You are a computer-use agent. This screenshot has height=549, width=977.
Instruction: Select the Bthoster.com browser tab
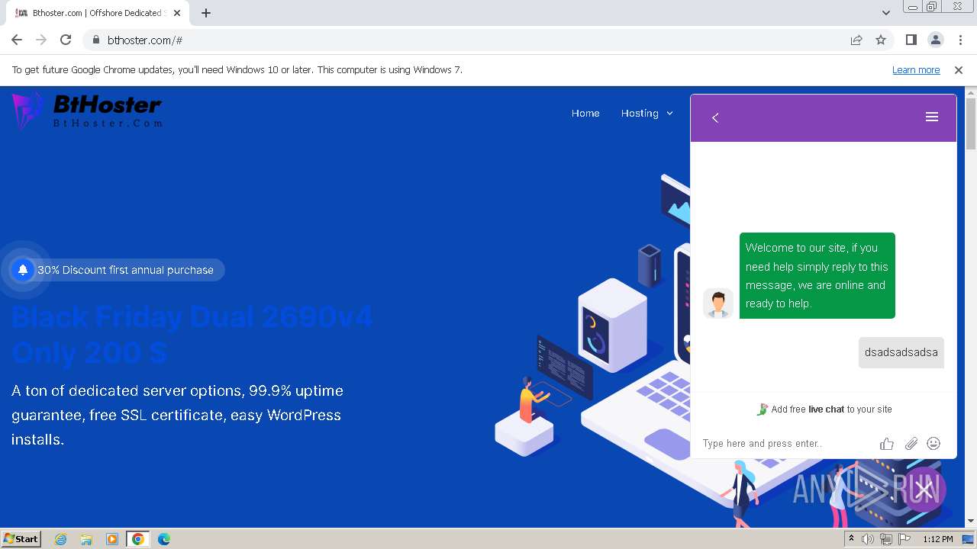click(96, 13)
